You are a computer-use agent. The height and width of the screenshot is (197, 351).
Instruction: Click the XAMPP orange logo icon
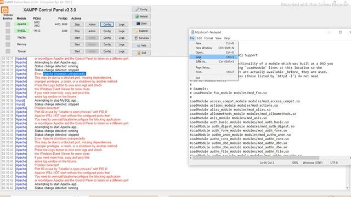(5, 10)
